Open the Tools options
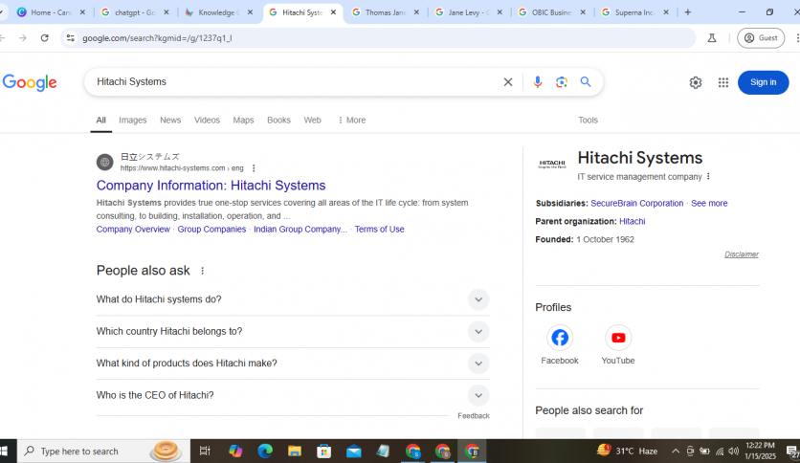 click(x=588, y=120)
